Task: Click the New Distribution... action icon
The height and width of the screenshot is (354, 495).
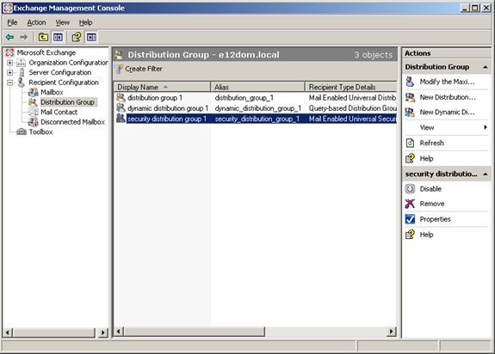Action: pos(410,97)
